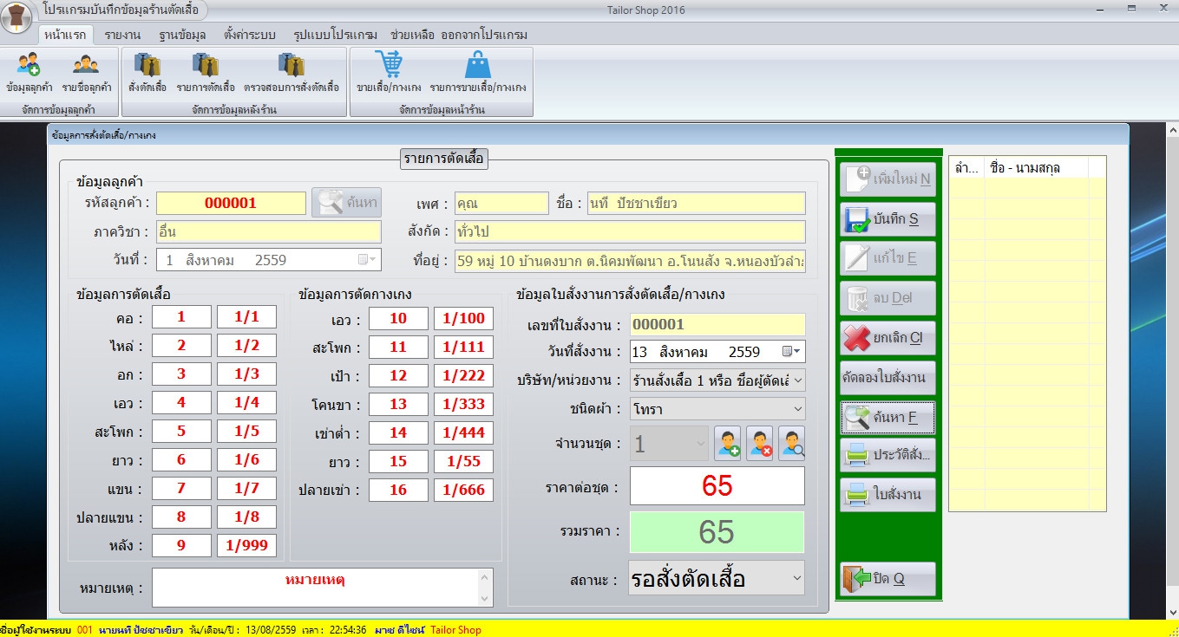
Task: Open รายการตัดเสื้อ ribbon icon
Action: click(206, 73)
